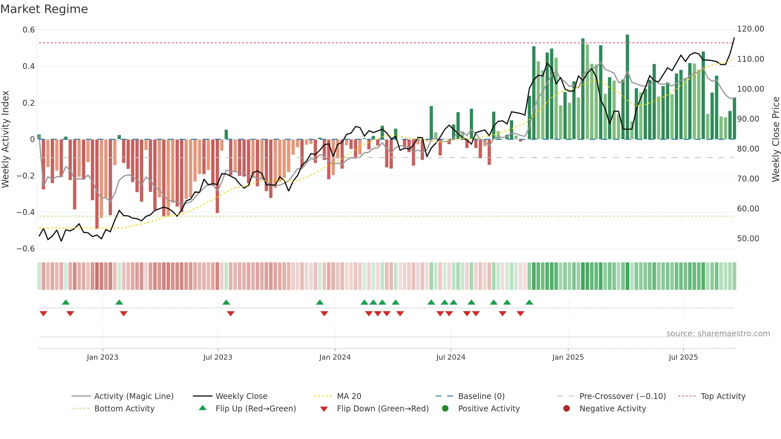This screenshot has width=781, height=439.
Task: Toggle the Baseline (0) legend entry
Action: (470, 396)
